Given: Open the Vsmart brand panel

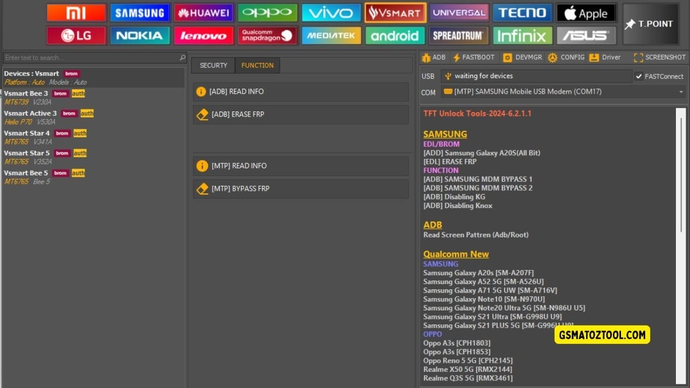Looking at the screenshot, I should [x=395, y=12].
